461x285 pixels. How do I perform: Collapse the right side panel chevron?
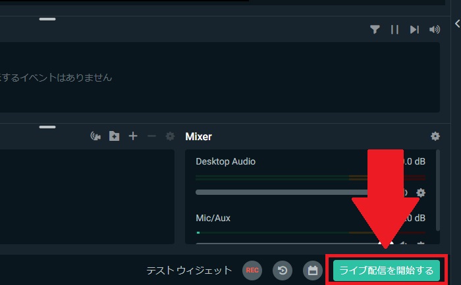(457, 24)
